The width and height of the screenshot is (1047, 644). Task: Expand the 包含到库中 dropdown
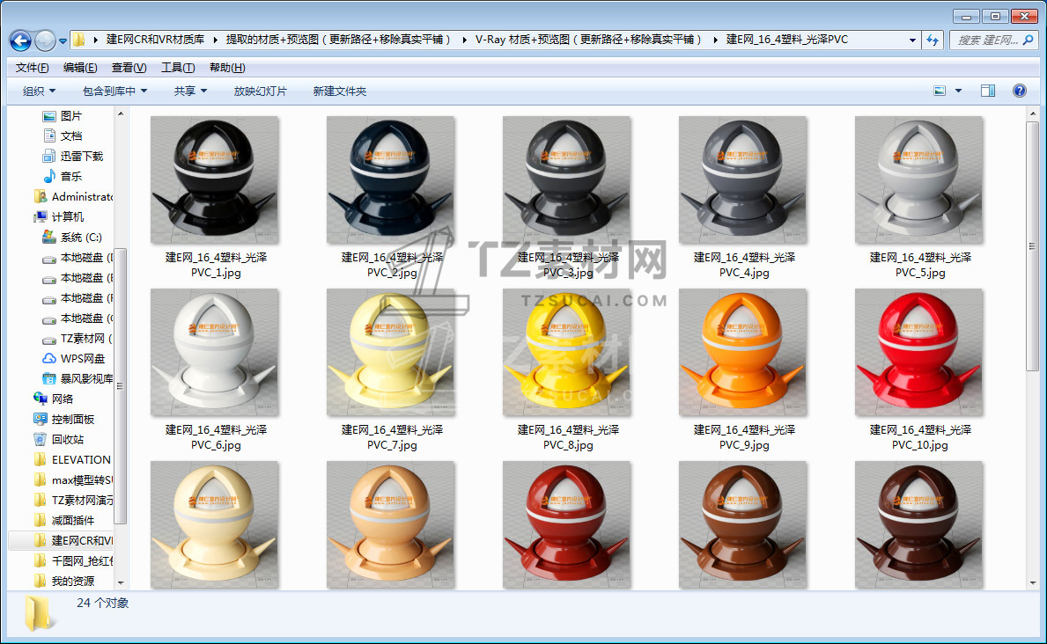114,91
